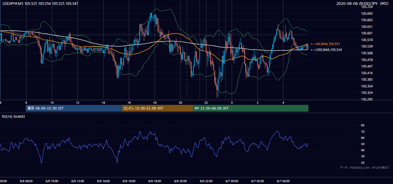393x184 pixels.
Task: Click price axis value 105.601
Action: (x=367, y=33)
